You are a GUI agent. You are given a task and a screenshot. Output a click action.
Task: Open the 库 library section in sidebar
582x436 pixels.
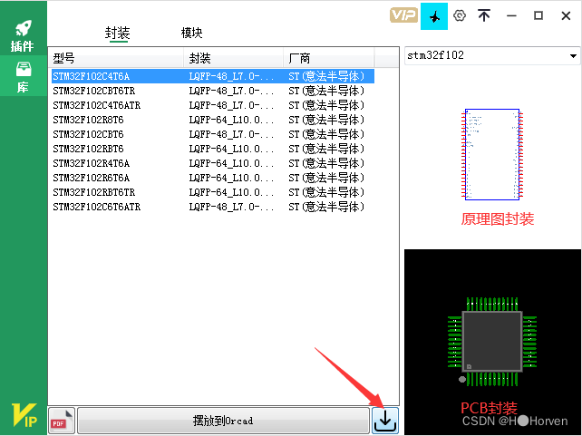(x=23, y=76)
